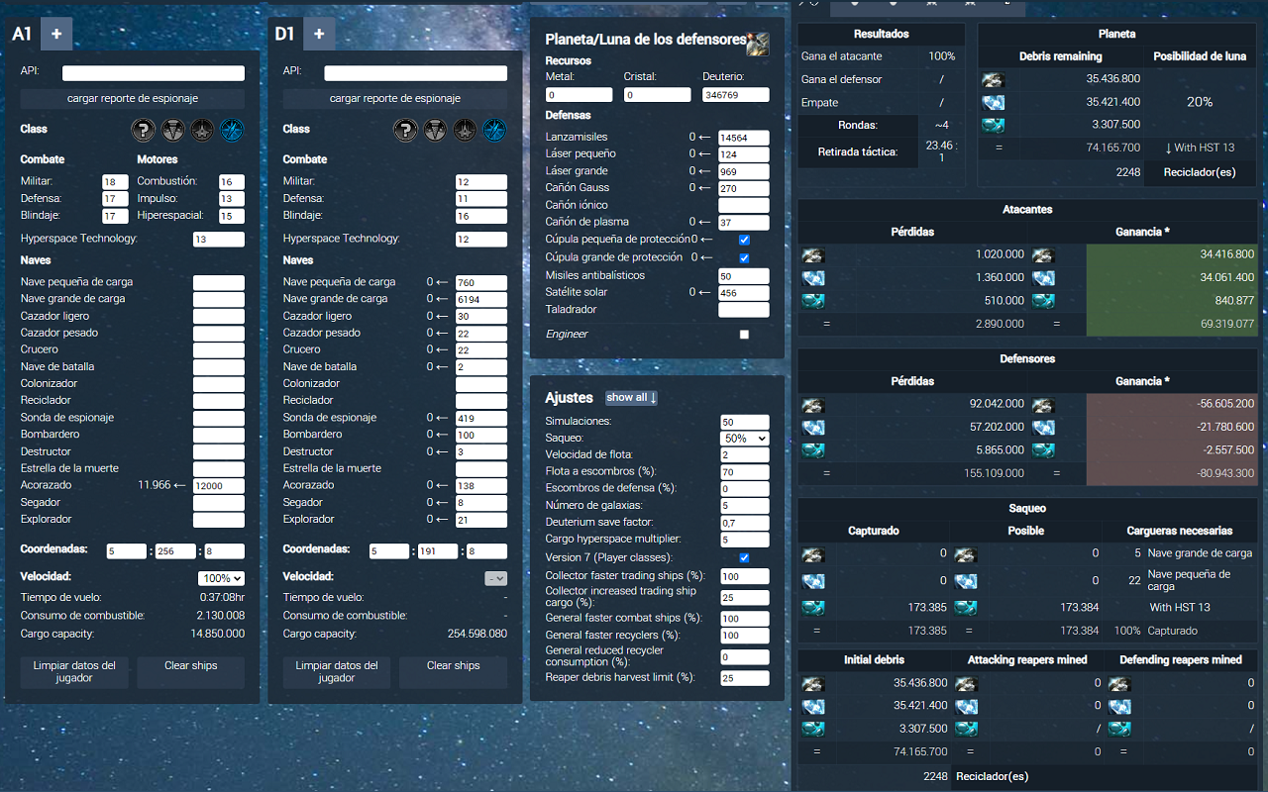Uncheck Cúpula grande de protección
Image resolution: width=1268 pixels, height=792 pixels.
pos(742,256)
